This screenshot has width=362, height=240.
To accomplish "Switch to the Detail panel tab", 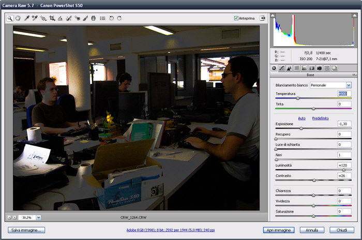I will [x=289, y=68].
